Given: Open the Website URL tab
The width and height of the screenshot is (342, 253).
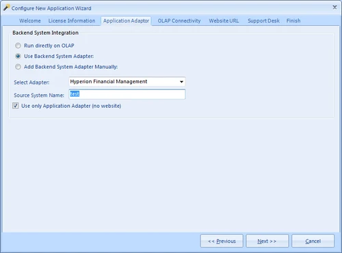Looking at the screenshot, I should click(224, 20).
